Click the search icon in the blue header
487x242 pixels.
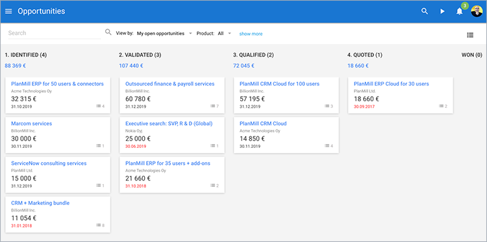click(x=424, y=11)
